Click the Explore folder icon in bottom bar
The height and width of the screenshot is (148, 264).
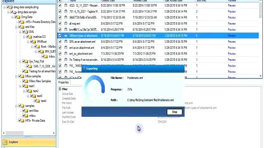[5, 142]
